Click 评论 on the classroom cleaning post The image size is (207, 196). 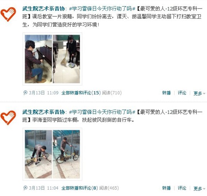(182, 93)
